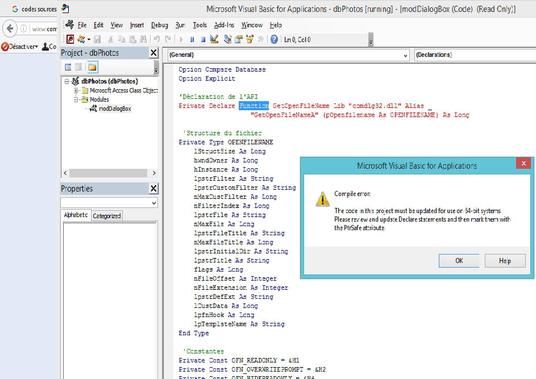Click the Toolbox toolbar icon

coord(260,39)
